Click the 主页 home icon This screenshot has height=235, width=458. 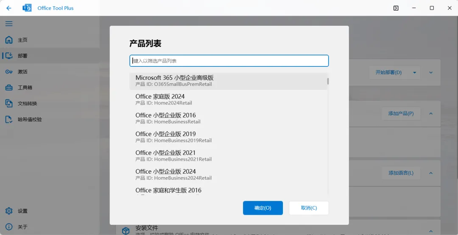(9, 40)
